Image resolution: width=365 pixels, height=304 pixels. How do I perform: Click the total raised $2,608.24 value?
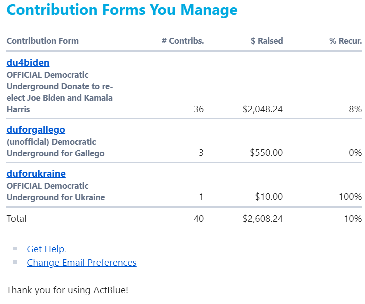click(x=263, y=219)
